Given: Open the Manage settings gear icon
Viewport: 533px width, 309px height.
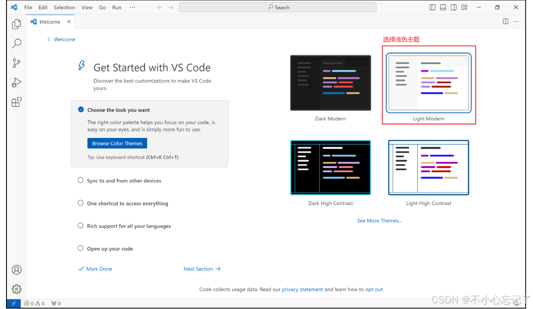Looking at the screenshot, I should tap(16, 289).
